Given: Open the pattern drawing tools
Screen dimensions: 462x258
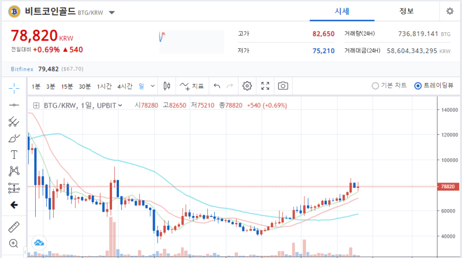Looking at the screenshot, I should 14,171.
